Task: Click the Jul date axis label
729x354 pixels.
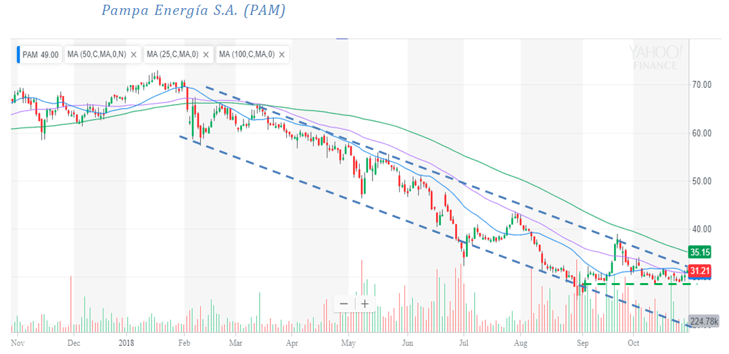Action: click(463, 345)
